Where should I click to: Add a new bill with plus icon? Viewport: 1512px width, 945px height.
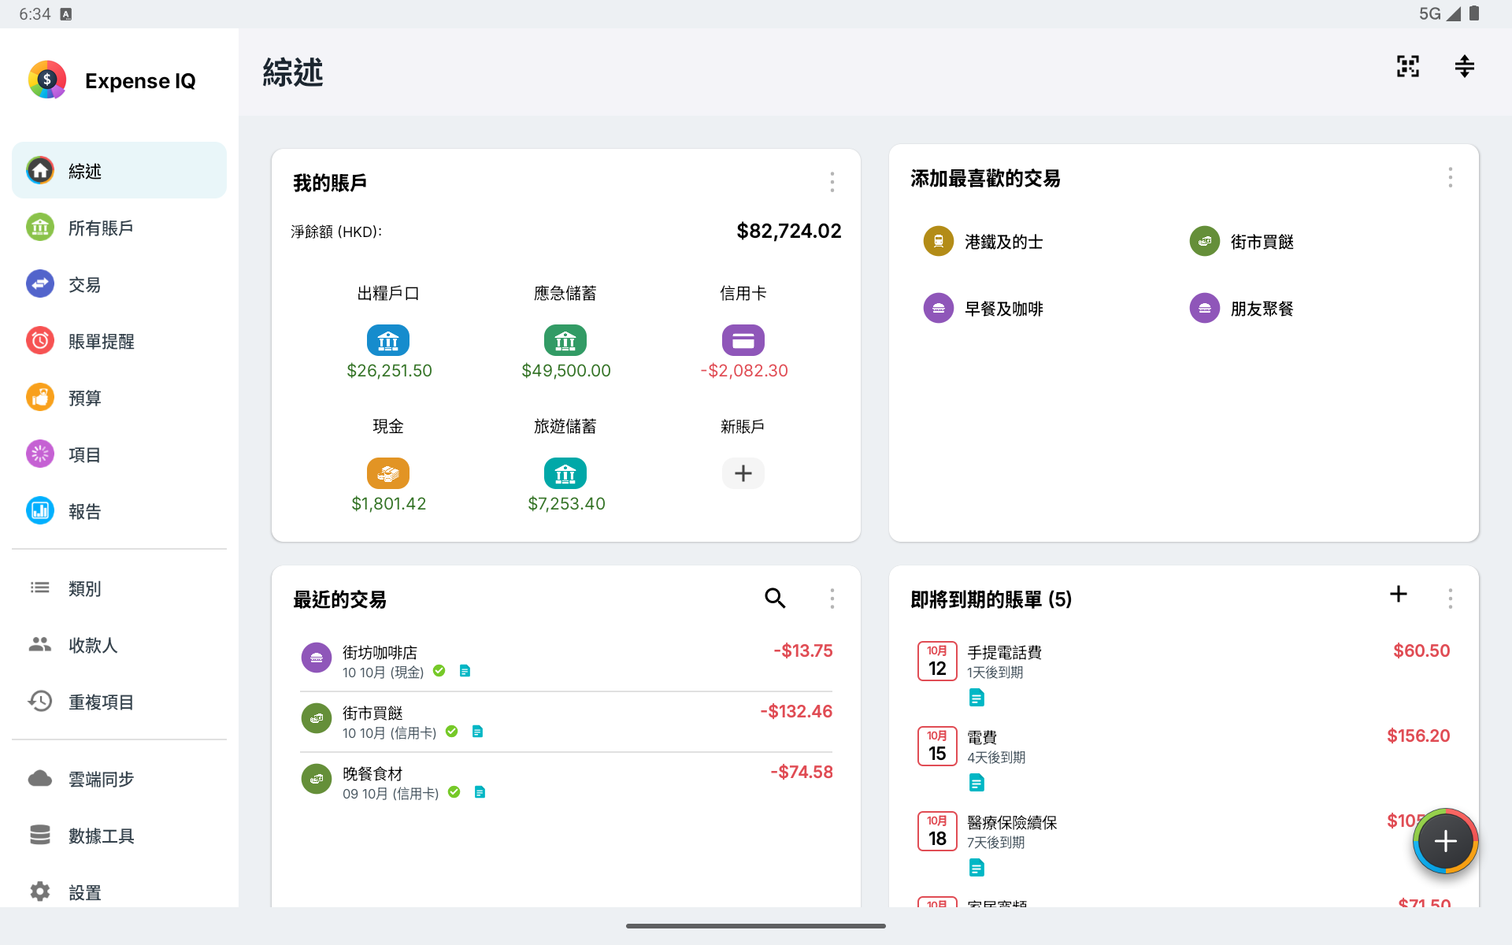pos(1399,594)
